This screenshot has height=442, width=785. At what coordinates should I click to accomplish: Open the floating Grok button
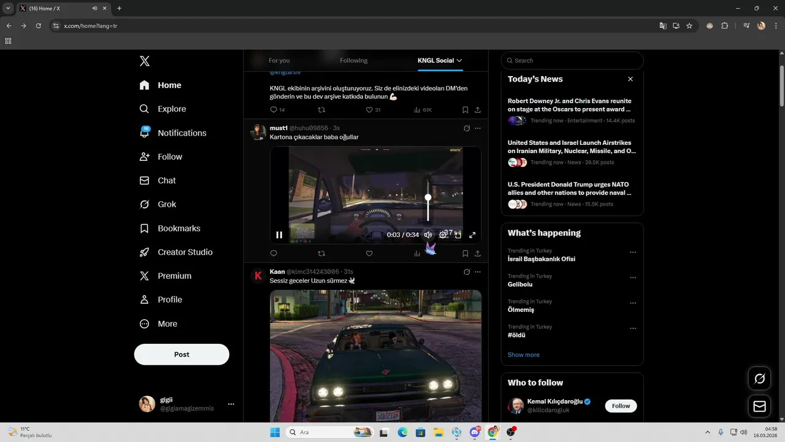tap(759, 379)
